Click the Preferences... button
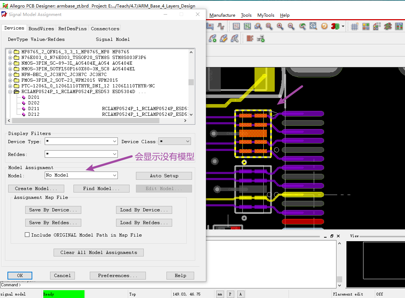 click(x=118, y=276)
